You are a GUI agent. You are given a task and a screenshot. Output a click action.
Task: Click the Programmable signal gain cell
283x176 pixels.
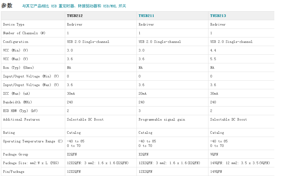162,119
